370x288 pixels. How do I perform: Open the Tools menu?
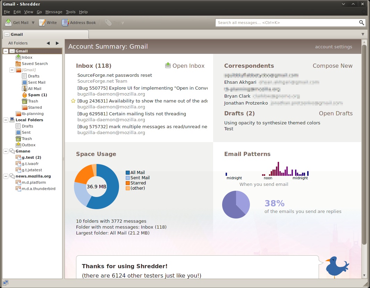tap(70, 12)
